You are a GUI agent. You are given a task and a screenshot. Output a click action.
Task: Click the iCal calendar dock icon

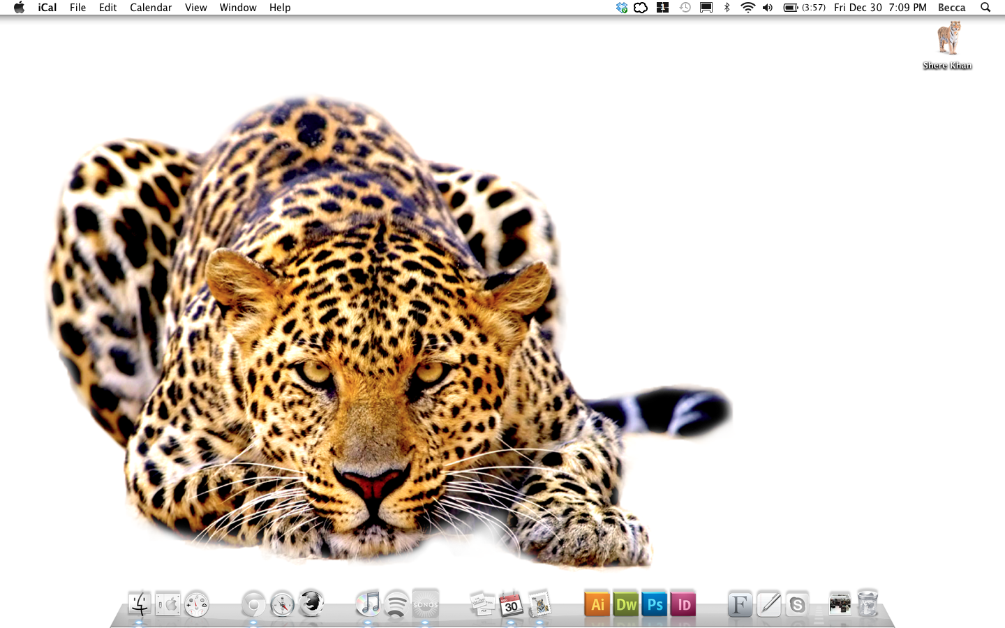(511, 604)
